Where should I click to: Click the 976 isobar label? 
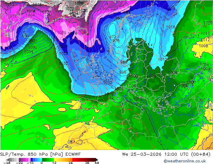116,40
